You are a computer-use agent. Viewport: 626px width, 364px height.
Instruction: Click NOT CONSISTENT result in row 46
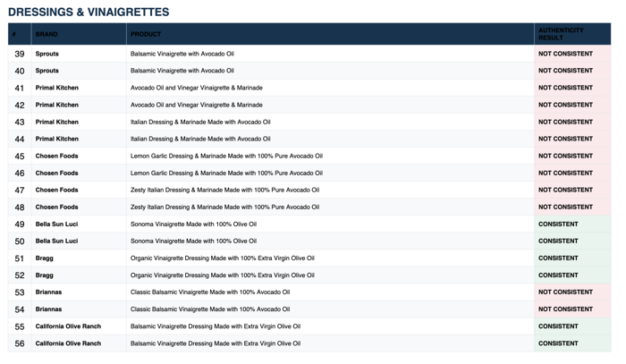[565, 174]
